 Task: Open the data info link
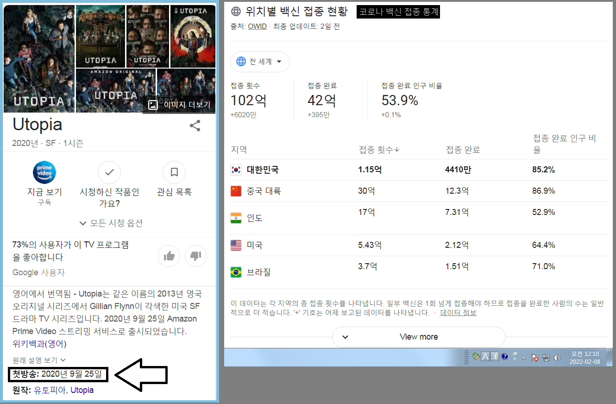point(458,313)
